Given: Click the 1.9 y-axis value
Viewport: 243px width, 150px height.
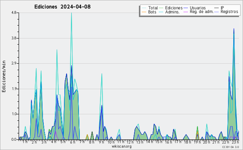Looking at the screenshot, I should pyautogui.click(x=14, y=89).
